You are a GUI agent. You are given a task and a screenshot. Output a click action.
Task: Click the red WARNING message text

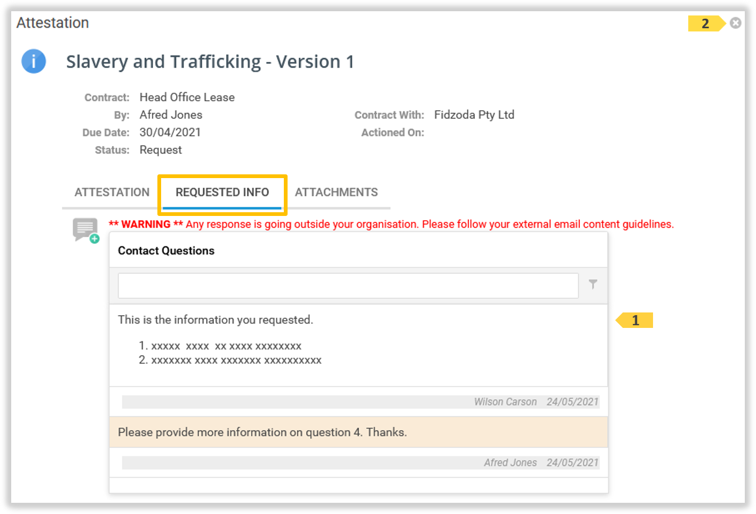pos(391,224)
